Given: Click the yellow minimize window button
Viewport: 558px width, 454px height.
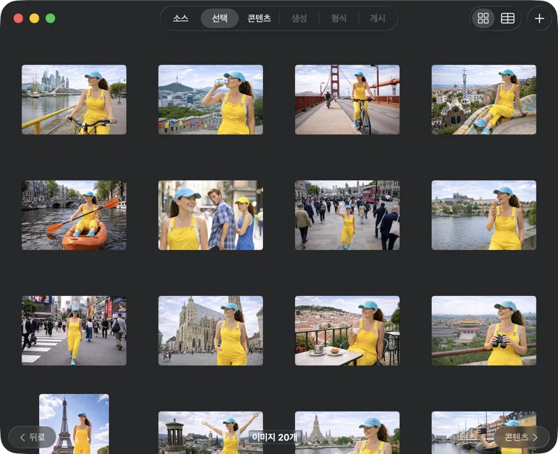Looking at the screenshot, I should 34,19.
